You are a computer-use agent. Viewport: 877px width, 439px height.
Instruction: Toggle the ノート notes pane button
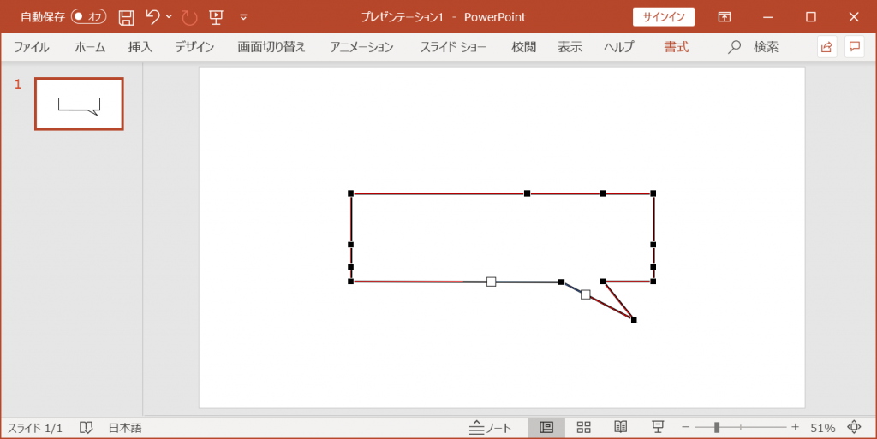coord(490,428)
